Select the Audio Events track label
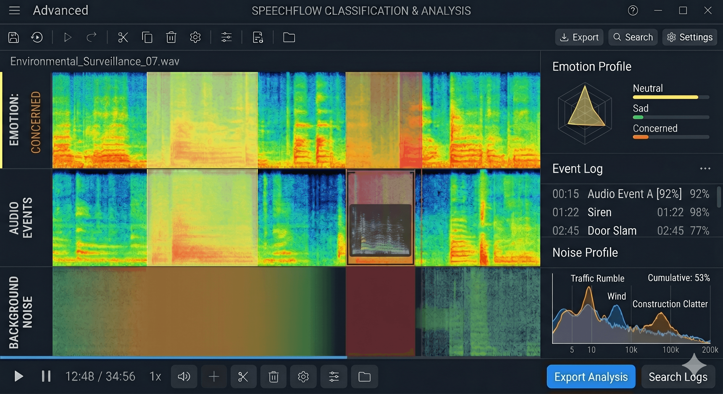This screenshot has height=394, width=723. pos(21,218)
